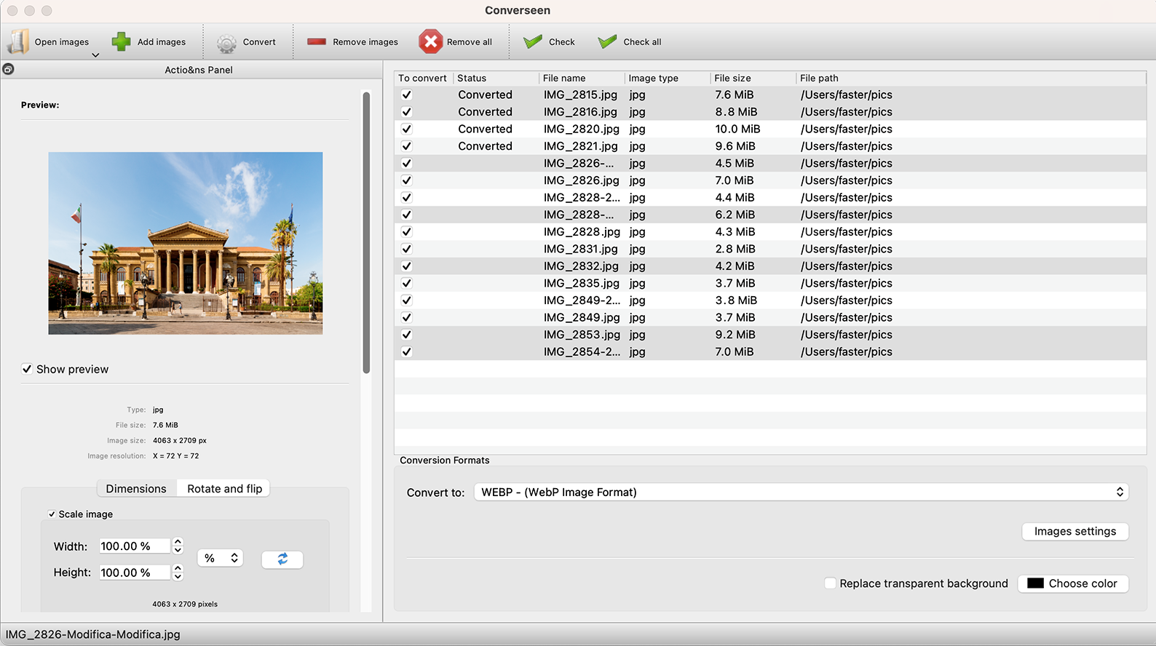Select the IMG_2816.jpg file name

click(580, 112)
